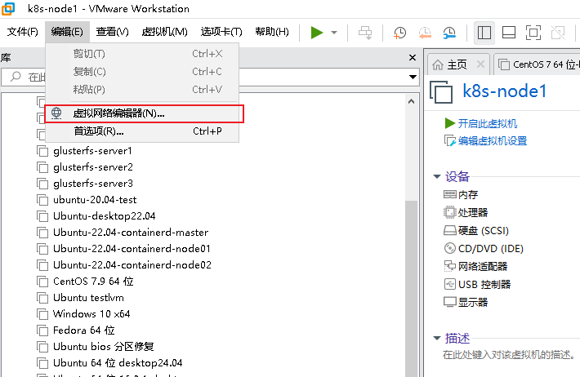This screenshot has height=377, width=580.
Task: Enter full screen mode icon
Action: tap(533, 33)
